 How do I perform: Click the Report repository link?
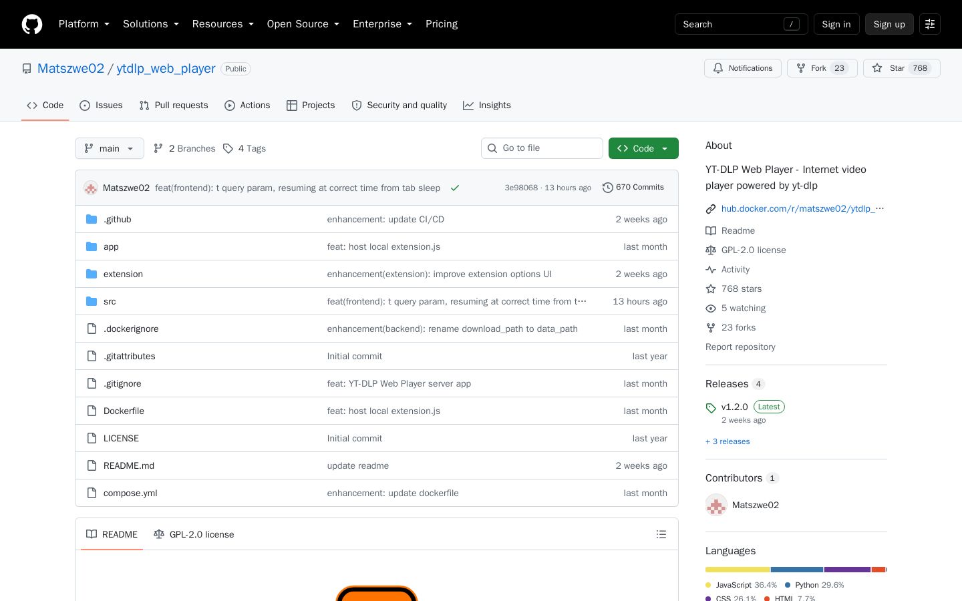pos(740,347)
